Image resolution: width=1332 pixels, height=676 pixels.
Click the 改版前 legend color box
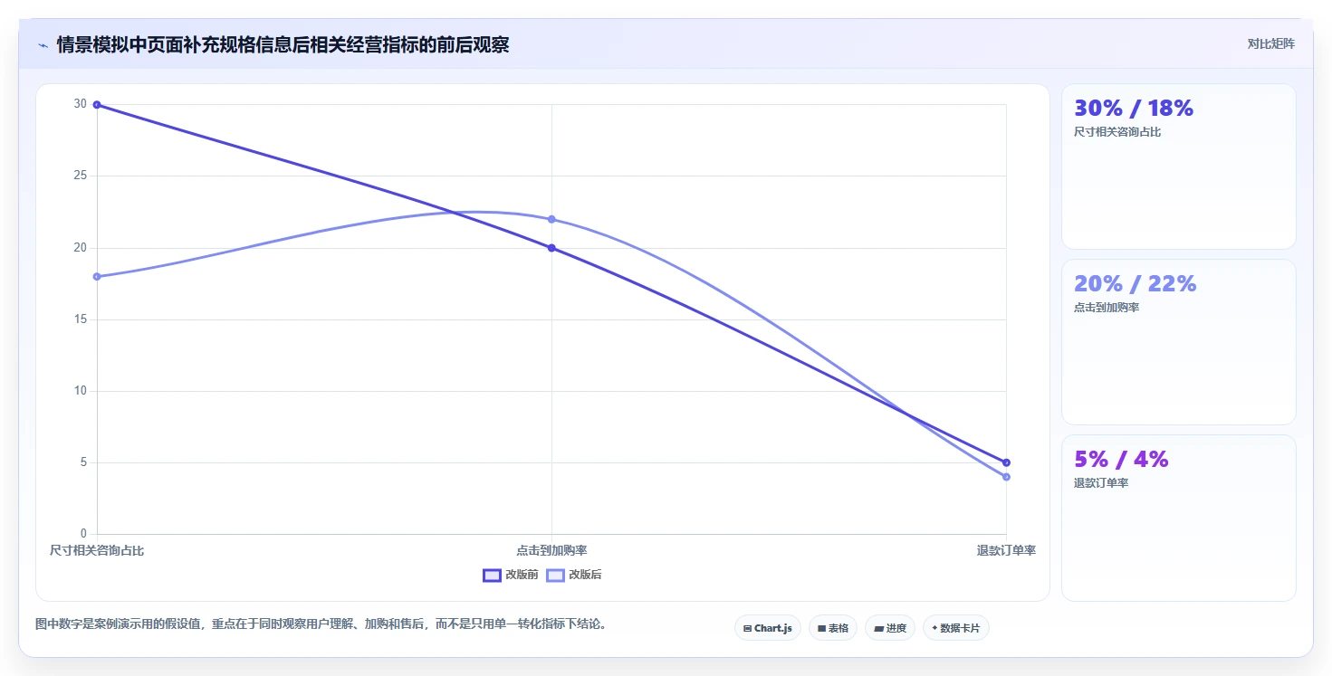tap(492, 575)
